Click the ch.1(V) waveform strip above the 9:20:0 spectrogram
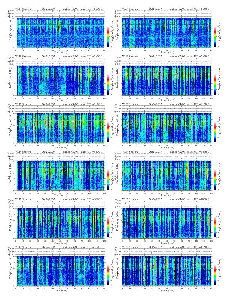 pyautogui.click(x=60, y=156)
